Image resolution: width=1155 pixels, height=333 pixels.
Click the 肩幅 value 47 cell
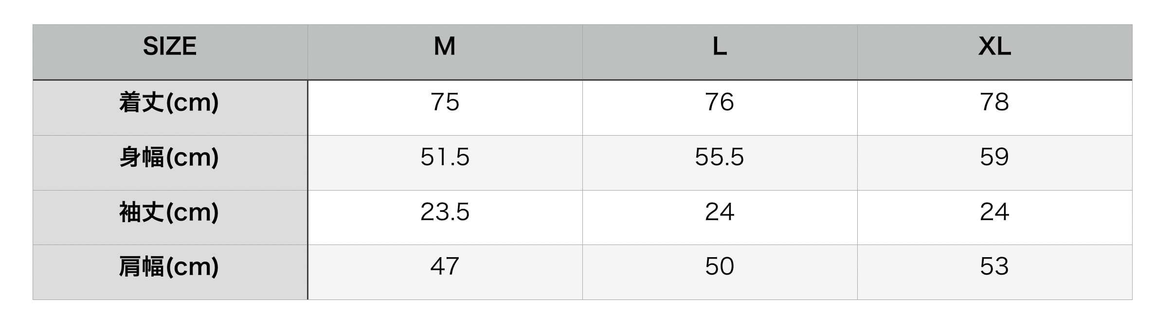(x=445, y=267)
